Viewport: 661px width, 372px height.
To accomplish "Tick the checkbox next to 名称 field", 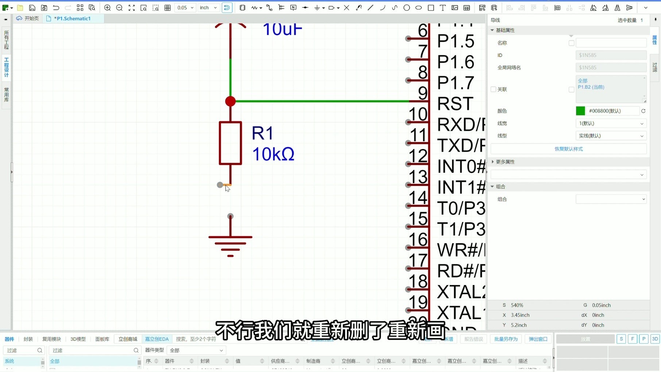I will 572,43.
